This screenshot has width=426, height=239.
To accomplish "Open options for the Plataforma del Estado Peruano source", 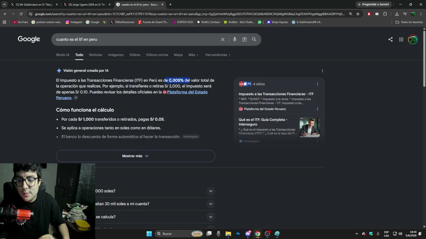I will pos(317,109).
